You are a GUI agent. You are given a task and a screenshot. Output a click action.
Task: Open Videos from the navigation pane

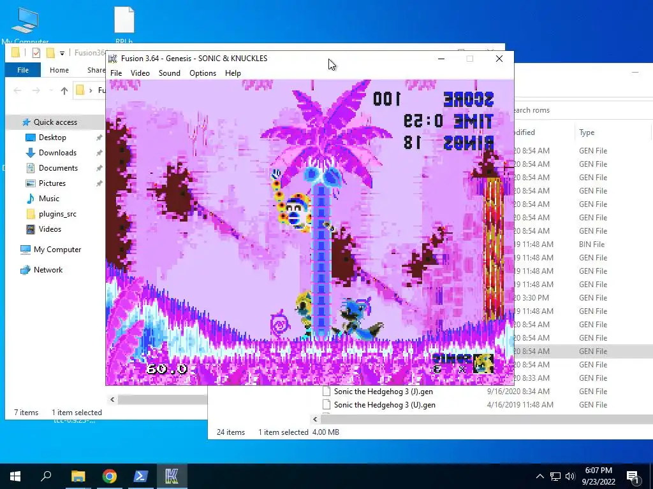pyautogui.click(x=50, y=229)
